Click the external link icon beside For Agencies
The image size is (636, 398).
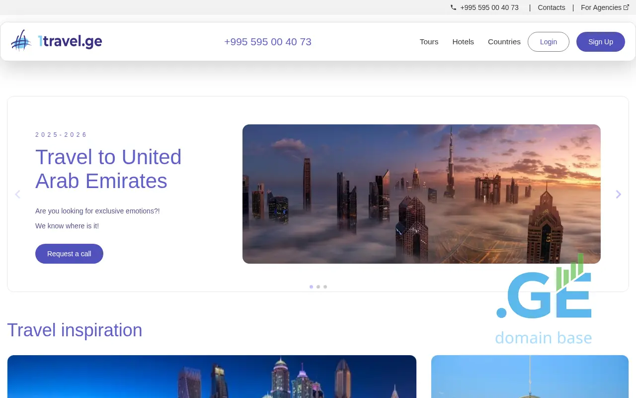[x=626, y=7]
